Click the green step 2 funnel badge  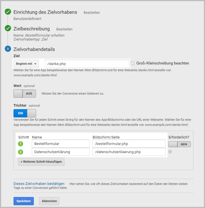(20, 152)
